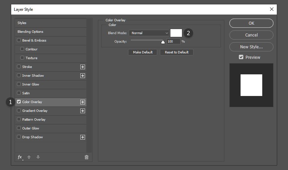Open the white overlay color swatch
The height and width of the screenshot is (170, 288).
(x=176, y=33)
